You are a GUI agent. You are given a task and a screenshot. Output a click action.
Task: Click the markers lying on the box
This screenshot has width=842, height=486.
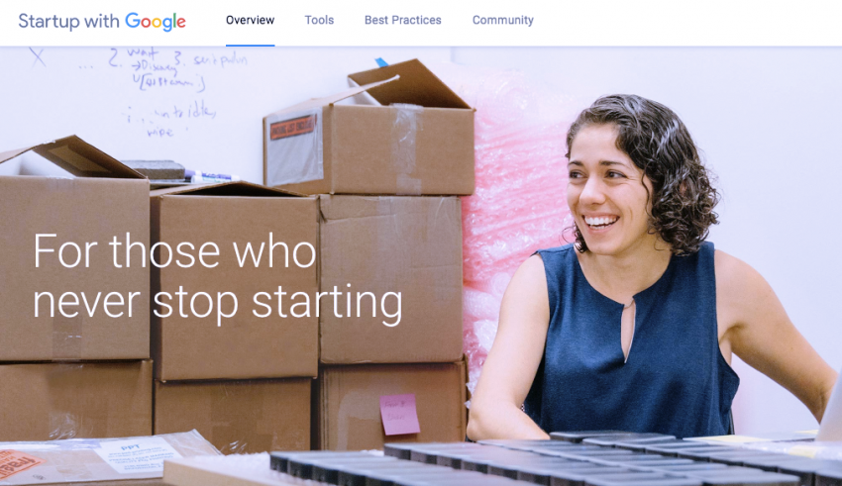coord(210,176)
